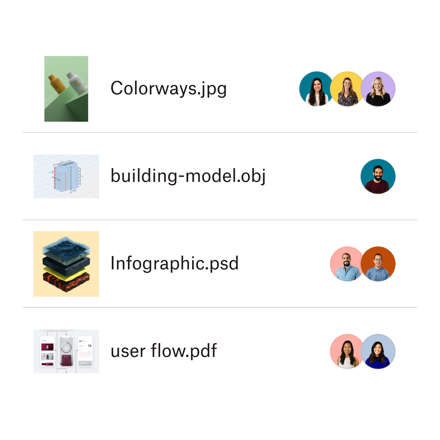Screen dimensions: 440x440
Task: Click the middle phone screen in user flow thumbnail
Action: [x=66, y=351]
